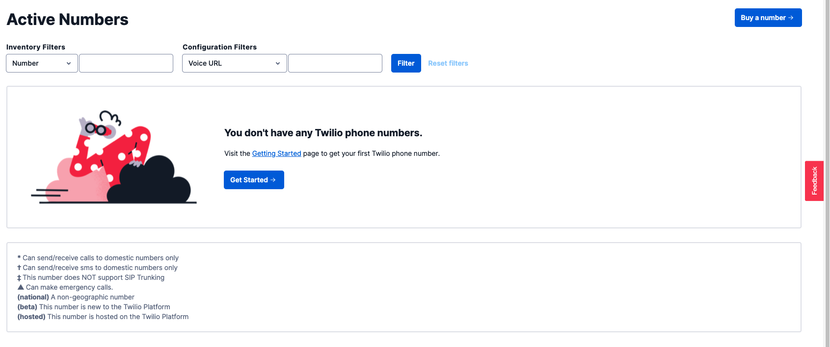This screenshot has height=347, width=830.
Task: Focus the configuration filter text field
Action: 335,63
